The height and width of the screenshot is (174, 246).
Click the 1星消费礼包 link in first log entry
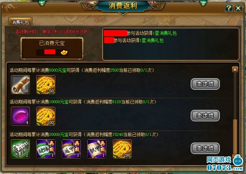[x=164, y=33]
